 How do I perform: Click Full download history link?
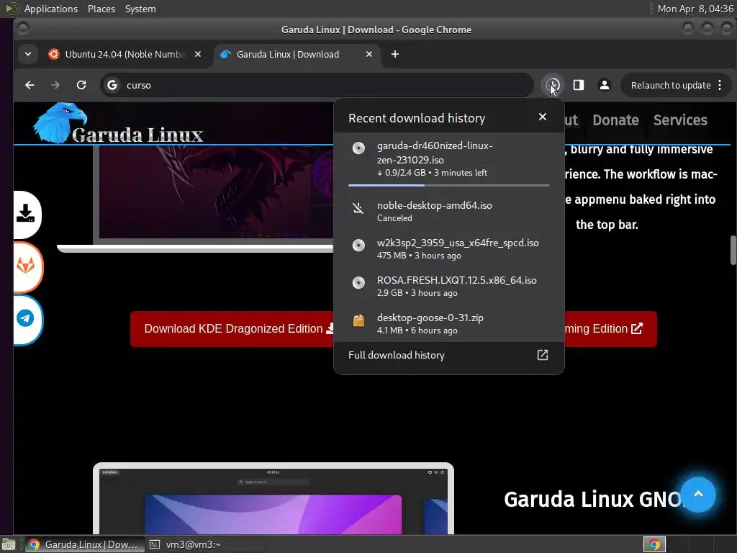(397, 355)
